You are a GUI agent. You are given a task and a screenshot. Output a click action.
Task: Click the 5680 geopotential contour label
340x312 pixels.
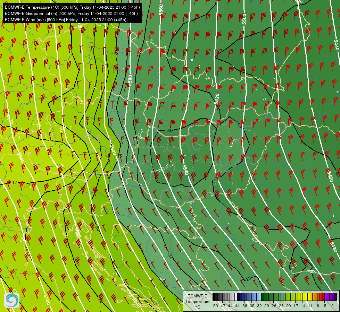(21, 158)
